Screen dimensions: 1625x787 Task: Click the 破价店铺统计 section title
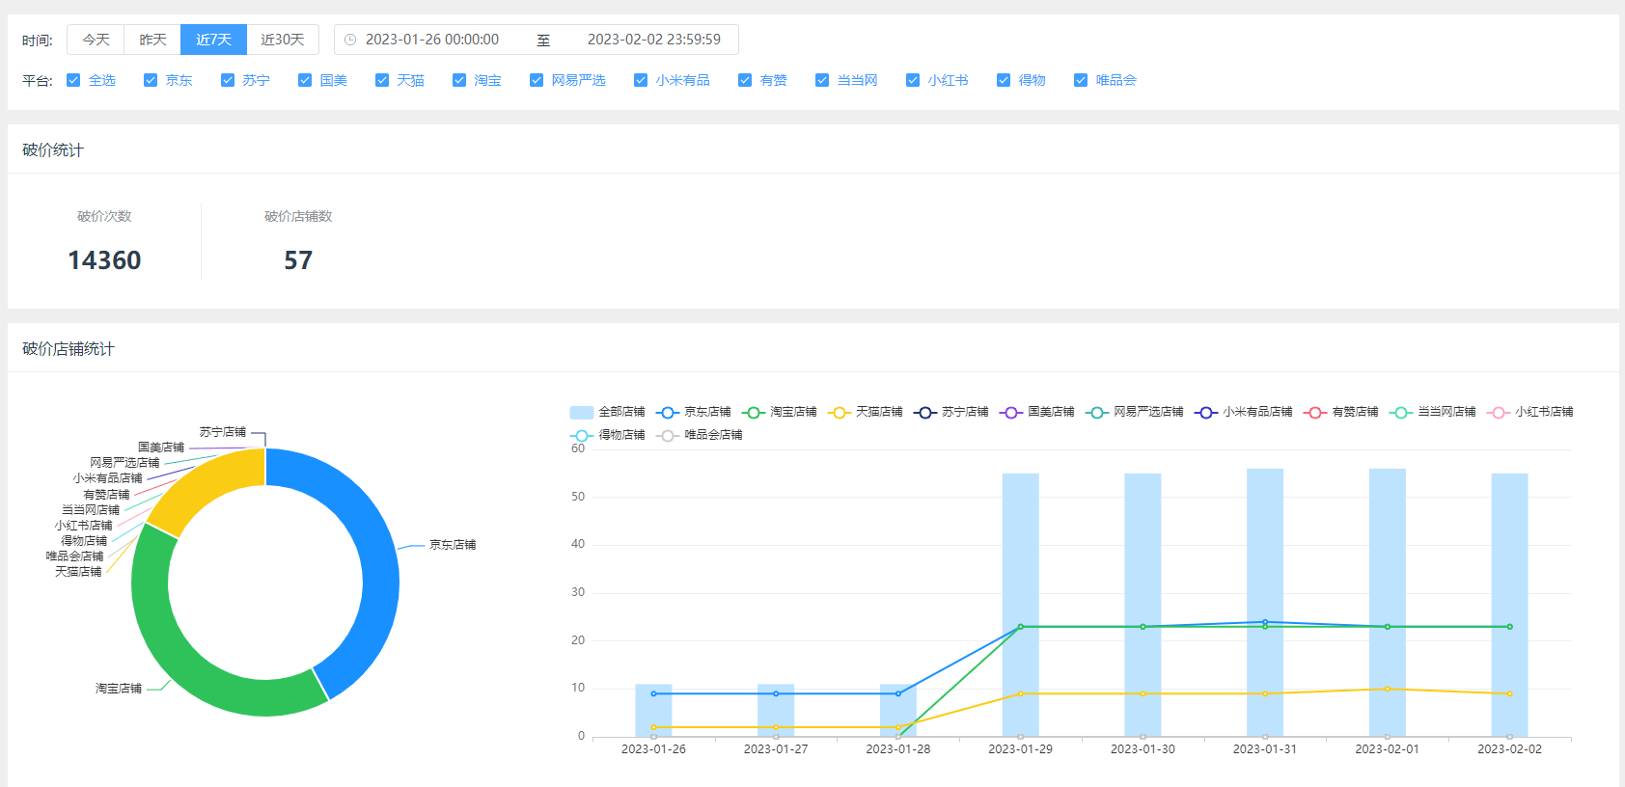[69, 349]
